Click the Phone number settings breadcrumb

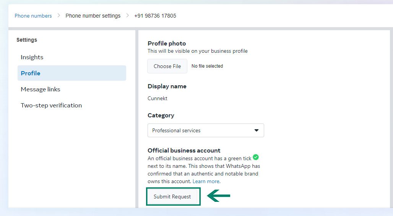tap(93, 16)
